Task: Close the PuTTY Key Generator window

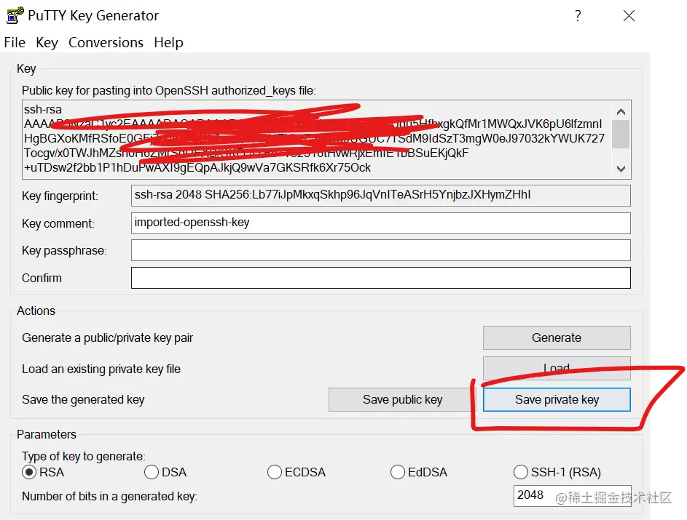Action: click(628, 15)
